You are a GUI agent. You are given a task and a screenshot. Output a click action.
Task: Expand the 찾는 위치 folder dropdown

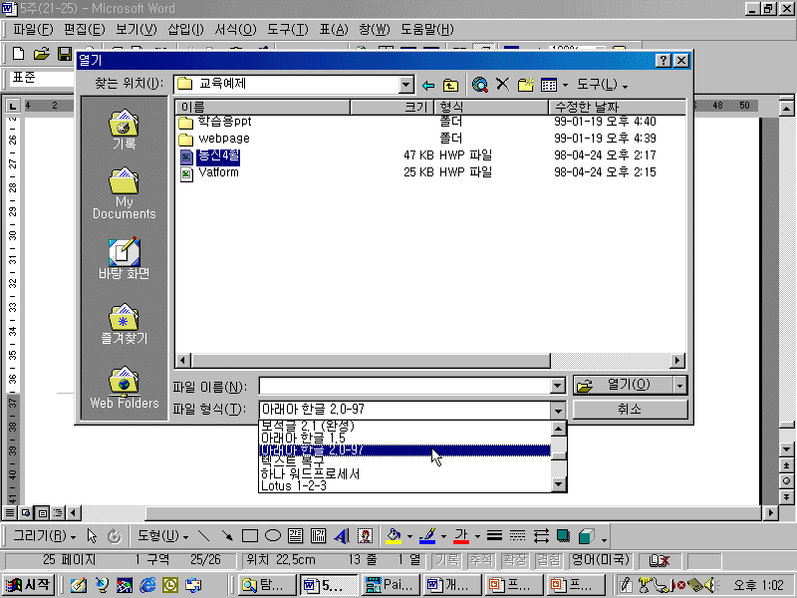(x=405, y=85)
